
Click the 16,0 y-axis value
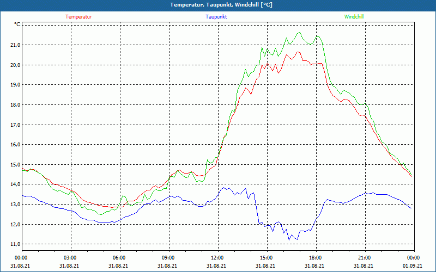tap(16, 144)
